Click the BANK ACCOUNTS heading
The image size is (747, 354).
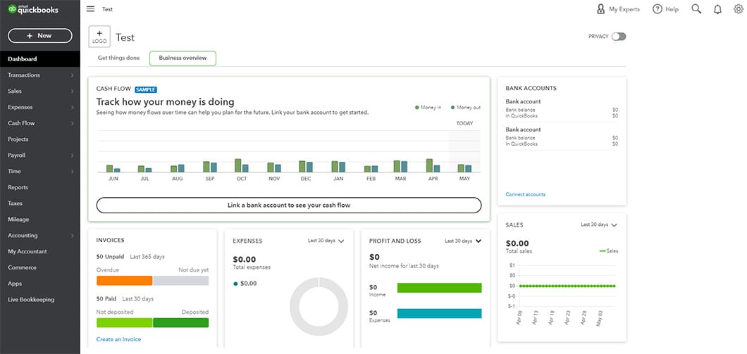[x=531, y=88]
